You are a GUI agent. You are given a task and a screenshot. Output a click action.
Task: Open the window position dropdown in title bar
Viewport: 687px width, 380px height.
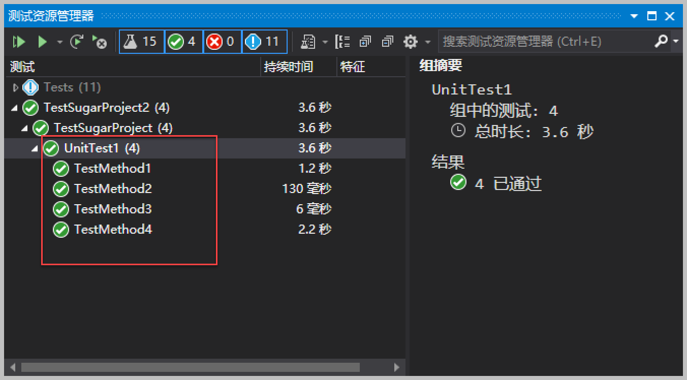(x=634, y=16)
